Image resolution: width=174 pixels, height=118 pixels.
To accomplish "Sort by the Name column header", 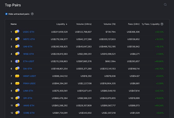I will 14,24.
